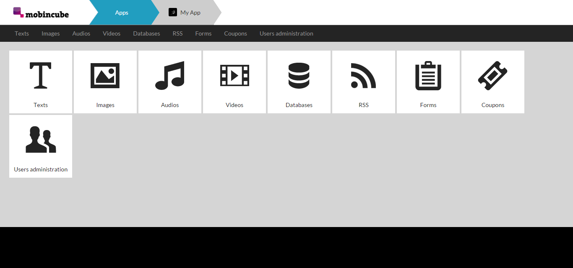Select Forms in the dark menu bar
Viewport: 573px width, 268px height.
coord(203,33)
